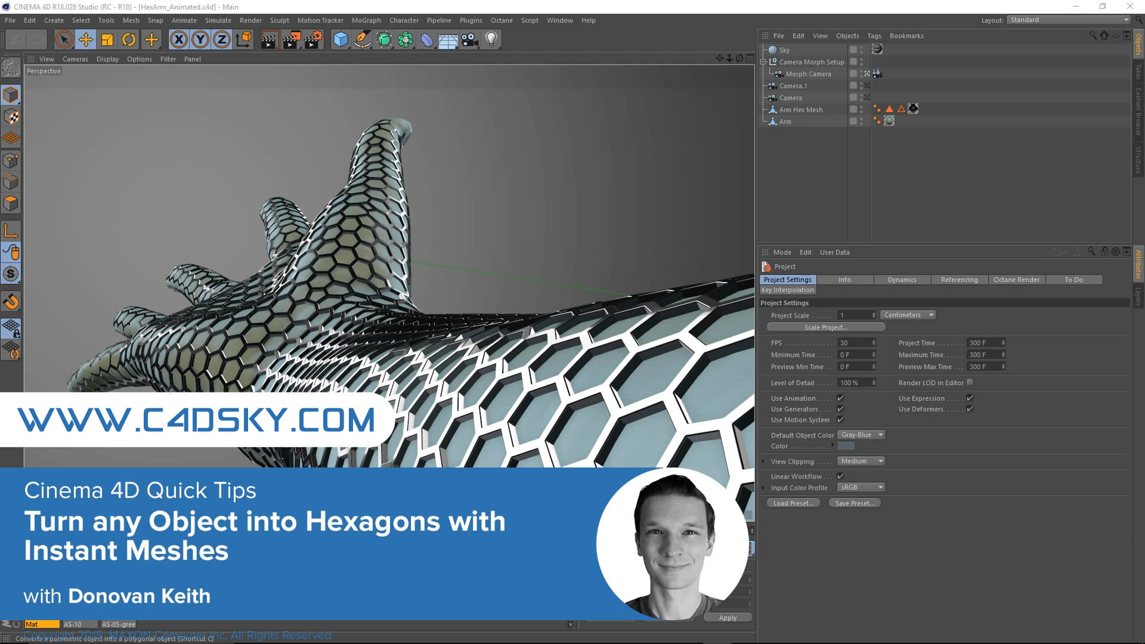This screenshot has height=644, width=1145.
Task: Click the Light object icon in toolbar
Action: [490, 39]
